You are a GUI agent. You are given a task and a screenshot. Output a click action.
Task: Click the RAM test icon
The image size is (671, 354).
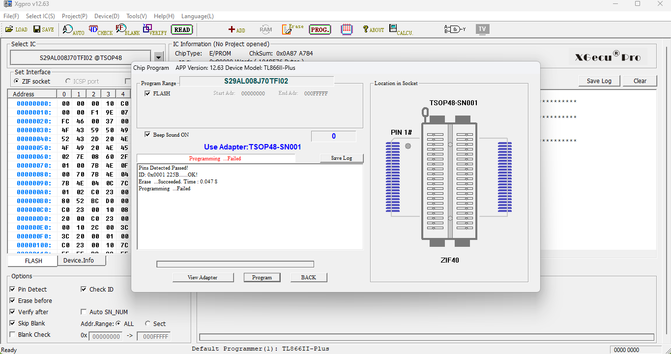(265, 29)
